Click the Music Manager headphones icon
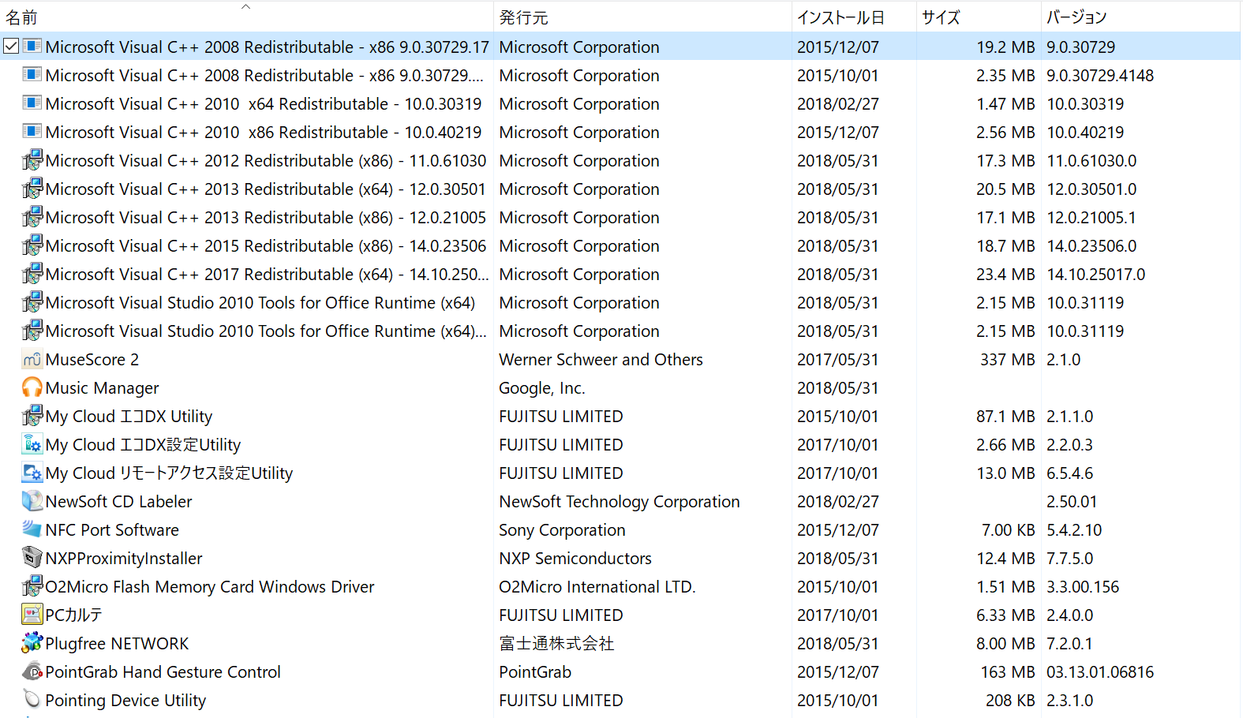The width and height of the screenshot is (1243, 718). [x=32, y=388]
